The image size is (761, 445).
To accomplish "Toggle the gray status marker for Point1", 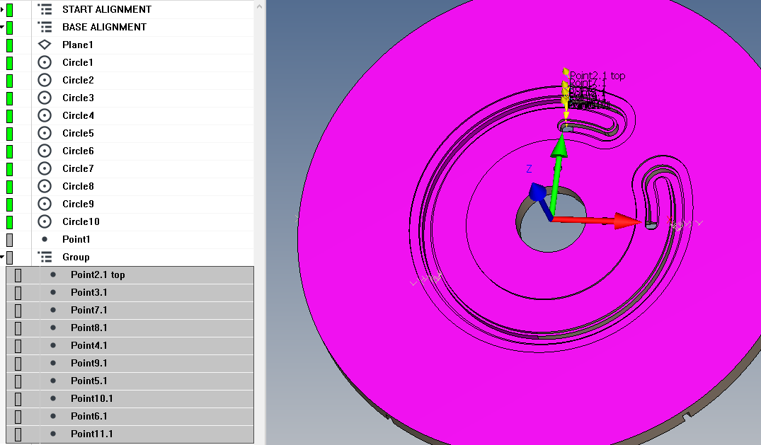I will (10, 240).
